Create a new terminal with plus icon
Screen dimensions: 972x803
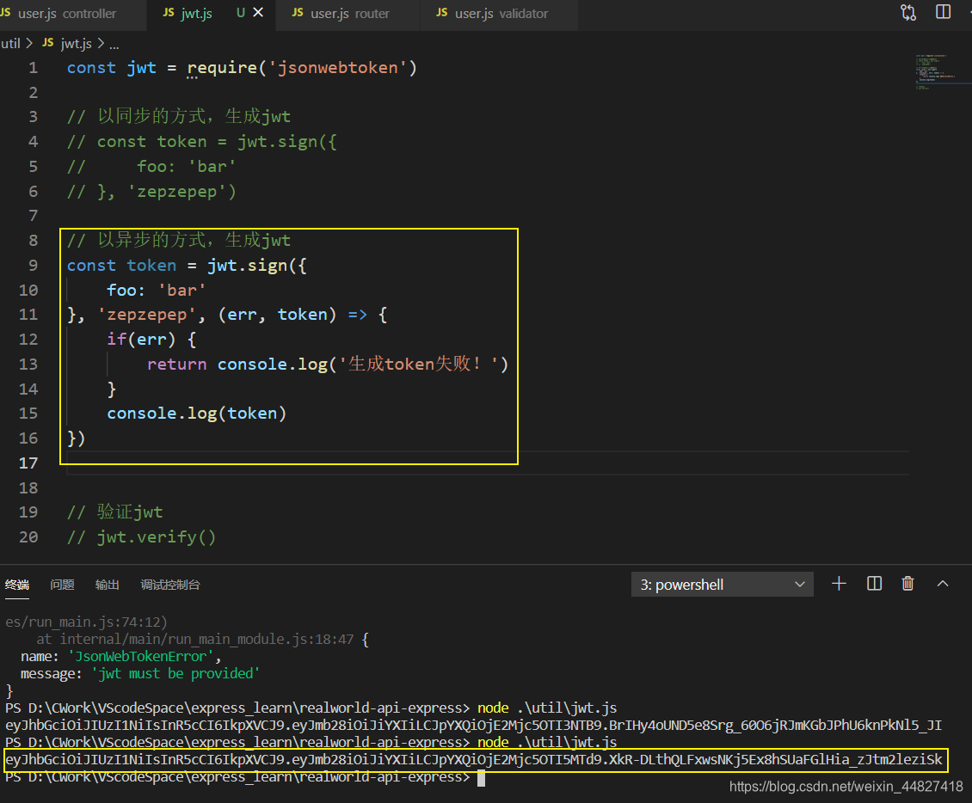pos(839,584)
